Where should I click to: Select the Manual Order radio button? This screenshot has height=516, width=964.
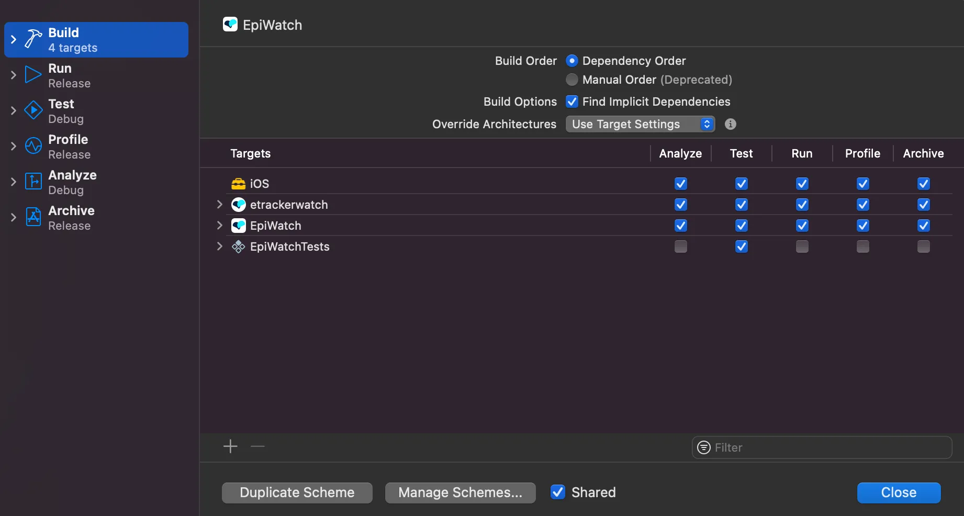click(x=571, y=80)
